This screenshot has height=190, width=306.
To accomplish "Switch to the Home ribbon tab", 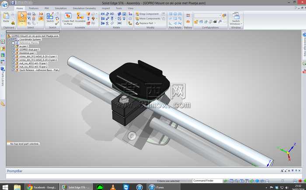I will click(x=20, y=8).
